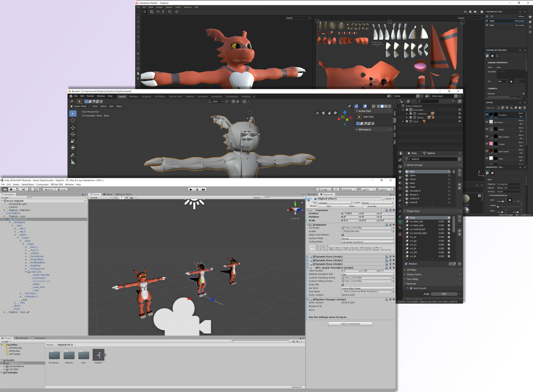Open the Collab dropdown in Unity

tap(324, 190)
